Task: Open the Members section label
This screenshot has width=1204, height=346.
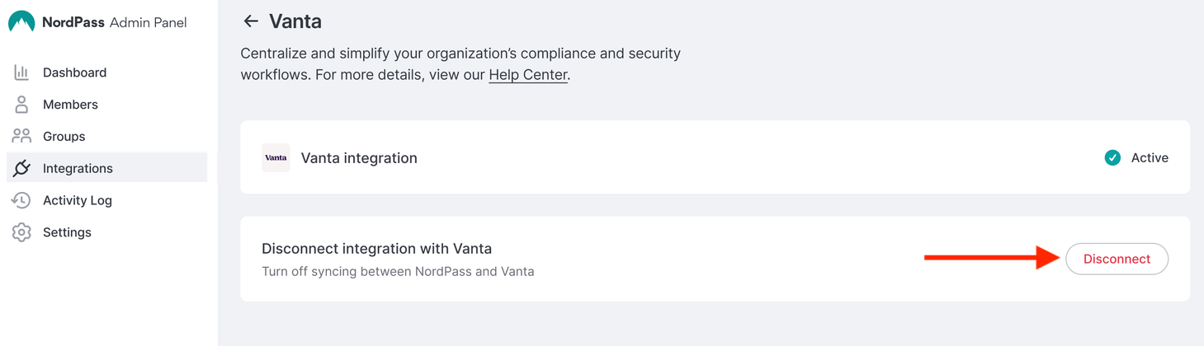Action: tap(70, 105)
